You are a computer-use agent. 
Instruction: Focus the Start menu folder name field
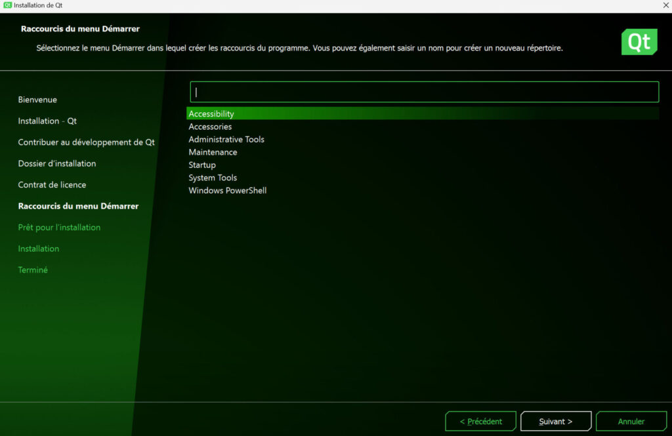tap(424, 92)
